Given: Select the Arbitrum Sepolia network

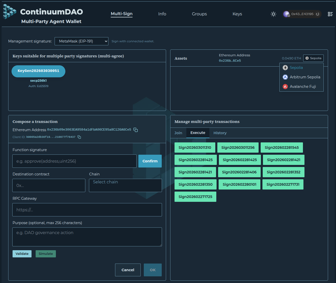Looking at the screenshot, I should (x=305, y=77).
